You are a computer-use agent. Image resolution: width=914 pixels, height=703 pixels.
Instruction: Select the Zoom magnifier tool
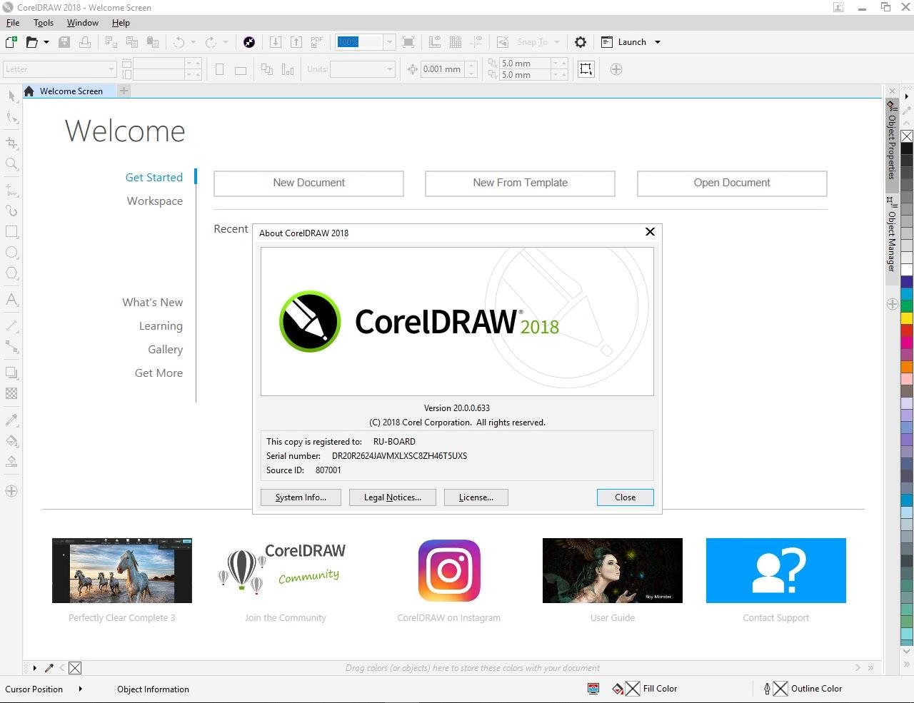(x=11, y=164)
